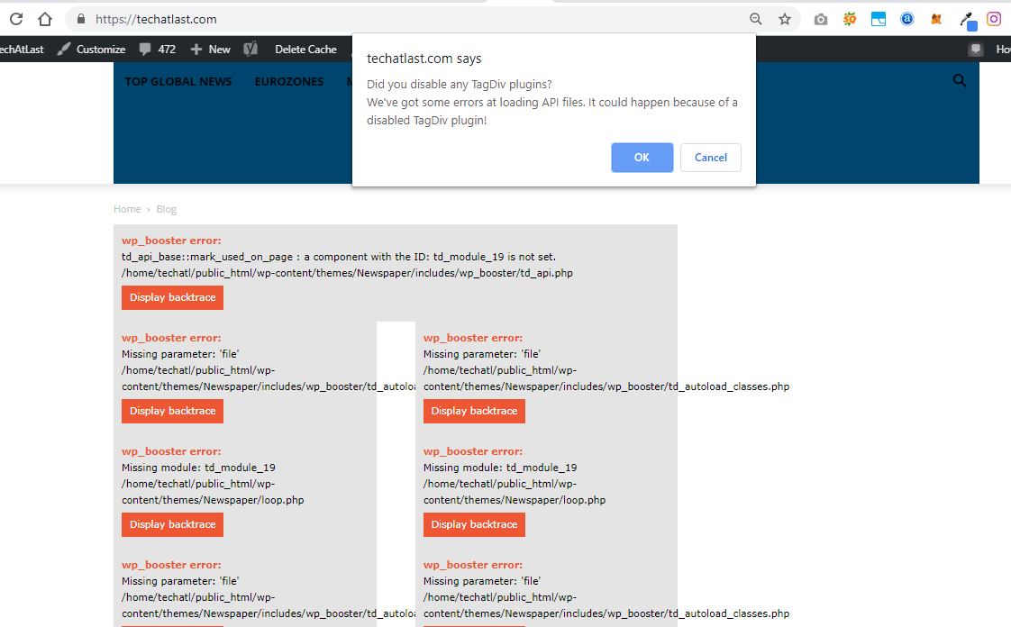Display backtrace under right Missing module td_module_19
Viewport: 1011px width, 627px height.
(x=474, y=524)
